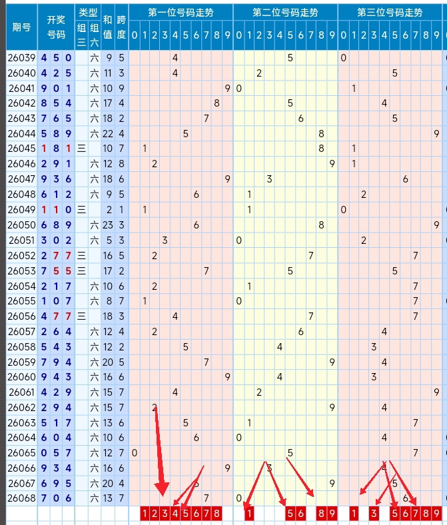The width and height of the screenshot is (447, 525).
Task: Open the 第三位号码走势 section header
Action: click(390, 13)
